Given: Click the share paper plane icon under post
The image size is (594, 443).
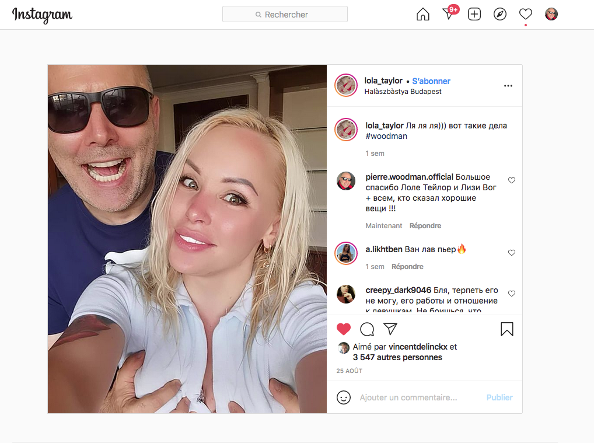Looking at the screenshot, I should point(390,329).
